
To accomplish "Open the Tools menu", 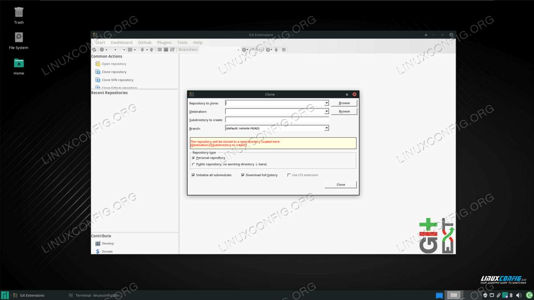I will tap(182, 43).
